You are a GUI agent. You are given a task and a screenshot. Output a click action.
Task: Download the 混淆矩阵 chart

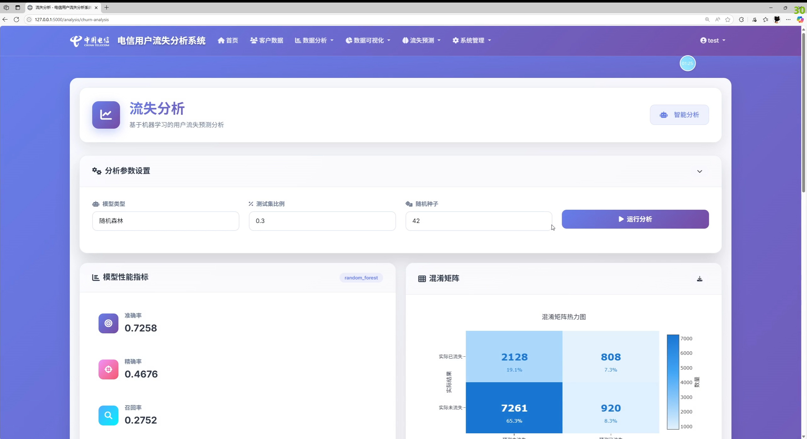[700, 279]
